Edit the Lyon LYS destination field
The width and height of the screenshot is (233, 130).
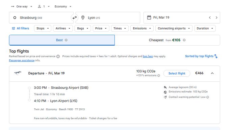click(x=108, y=18)
